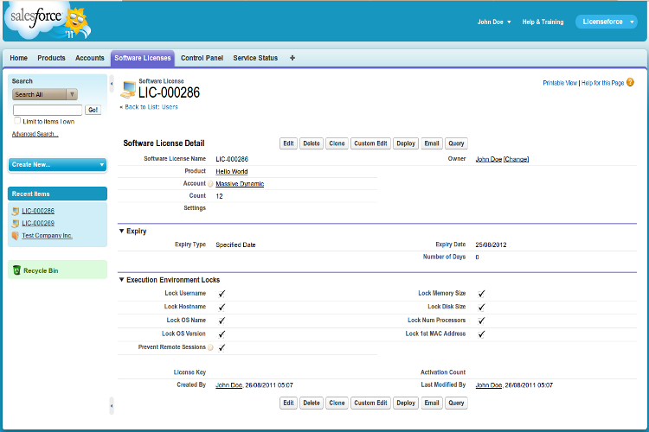Viewport: 649px width, 432px height.
Task: Click license icon beside LIC-000269 in Recent Items
Action: click(x=16, y=224)
